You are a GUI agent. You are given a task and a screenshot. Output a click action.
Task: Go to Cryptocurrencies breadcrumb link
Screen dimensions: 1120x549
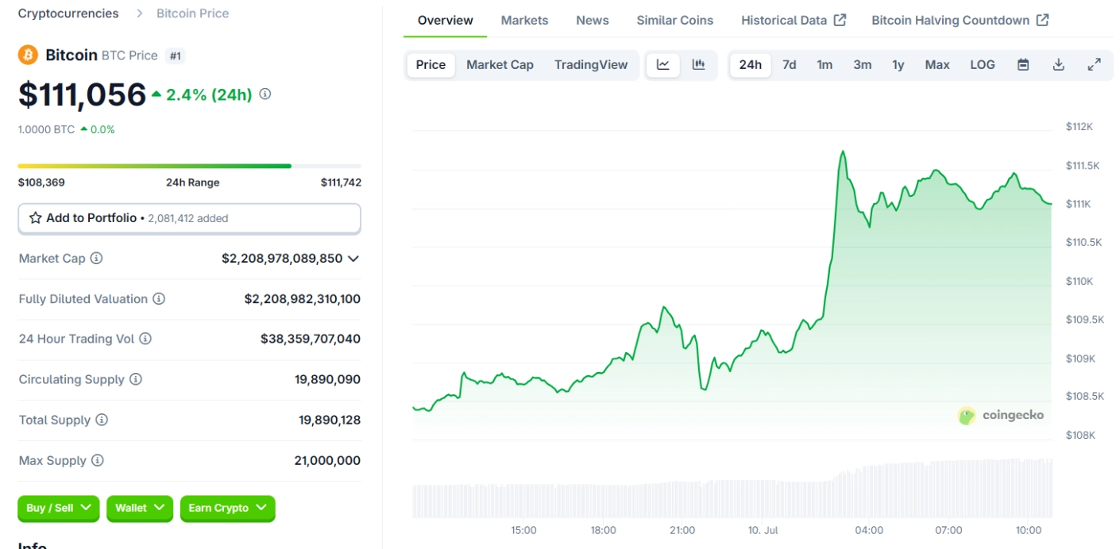68,13
